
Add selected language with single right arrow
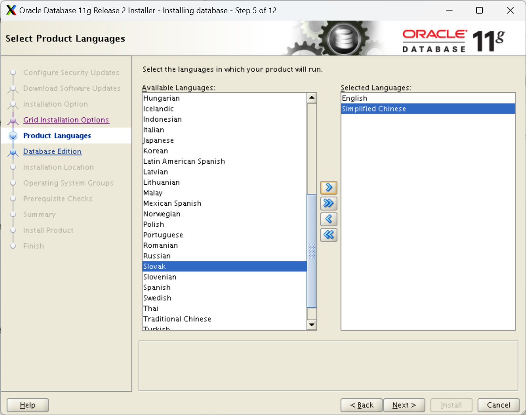point(329,188)
